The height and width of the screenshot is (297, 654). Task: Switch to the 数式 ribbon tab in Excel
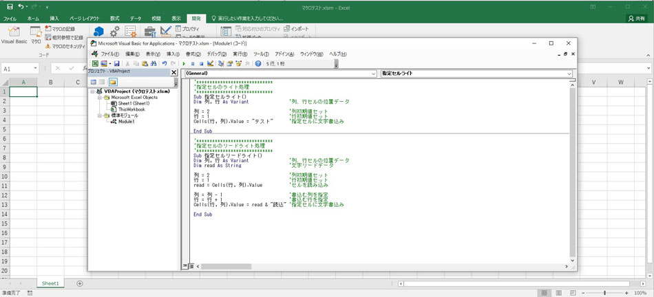115,19
